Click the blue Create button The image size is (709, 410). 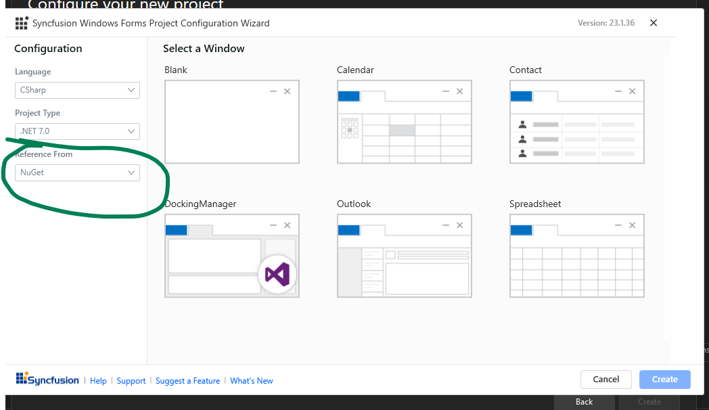coord(664,380)
